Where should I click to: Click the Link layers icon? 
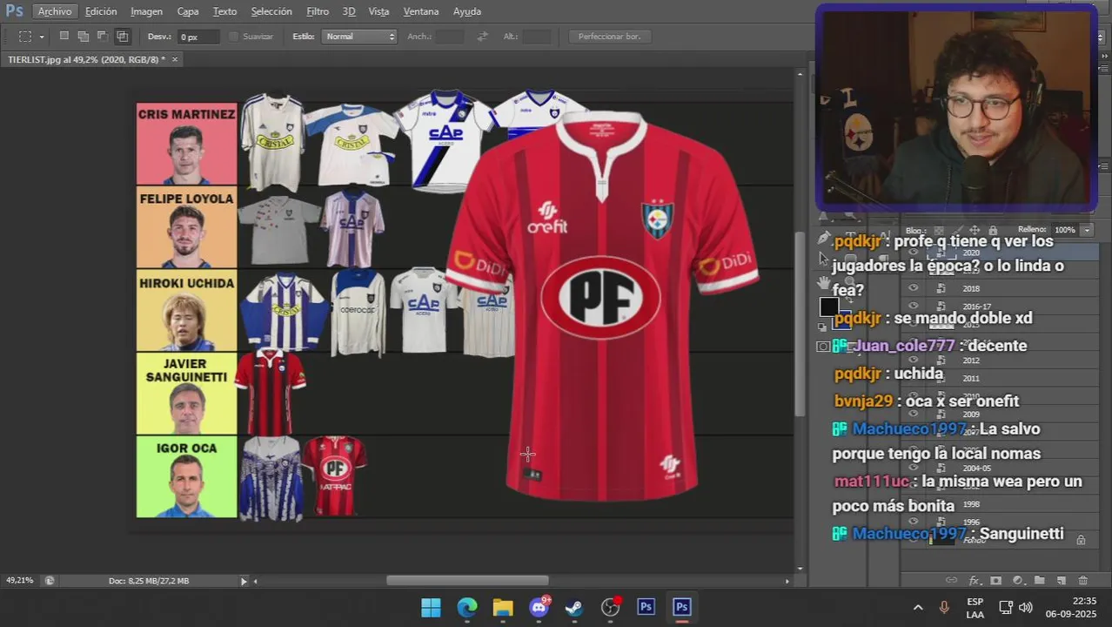point(952,581)
